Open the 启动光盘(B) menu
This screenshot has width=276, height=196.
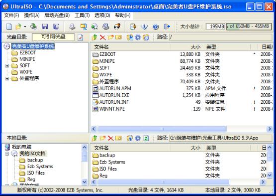click(57, 15)
